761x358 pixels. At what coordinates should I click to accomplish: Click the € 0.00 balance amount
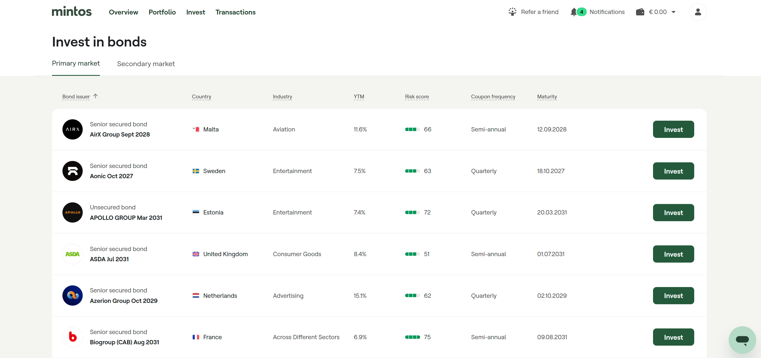click(658, 12)
